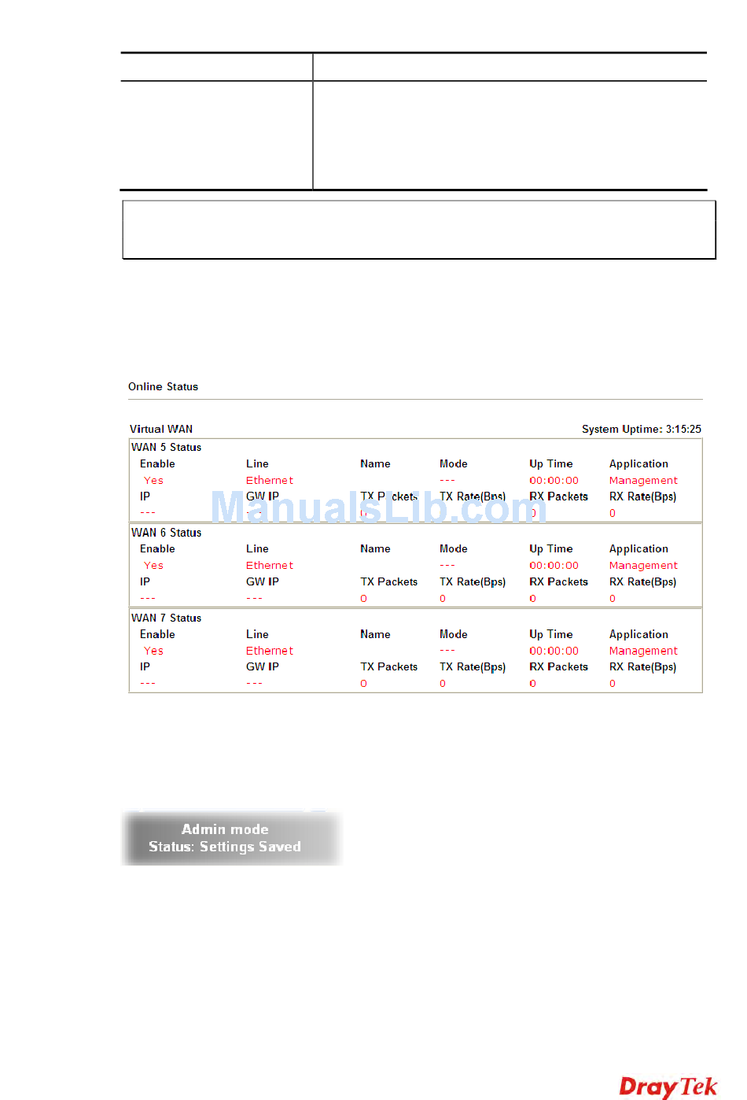Click Ethernet in the WAN 5 Line column
The width and height of the screenshot is (747, 1100).
pos(270,480)
